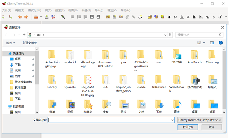The image size is (229, 138).
Task: Open the recent locations dropdown arrow
Action: point(19,35)
